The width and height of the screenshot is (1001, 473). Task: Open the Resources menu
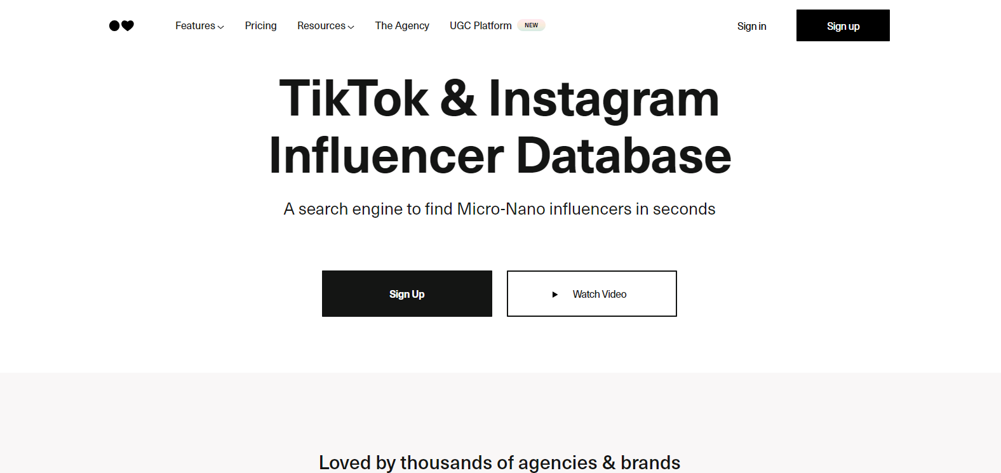click(x=321, y=26)
